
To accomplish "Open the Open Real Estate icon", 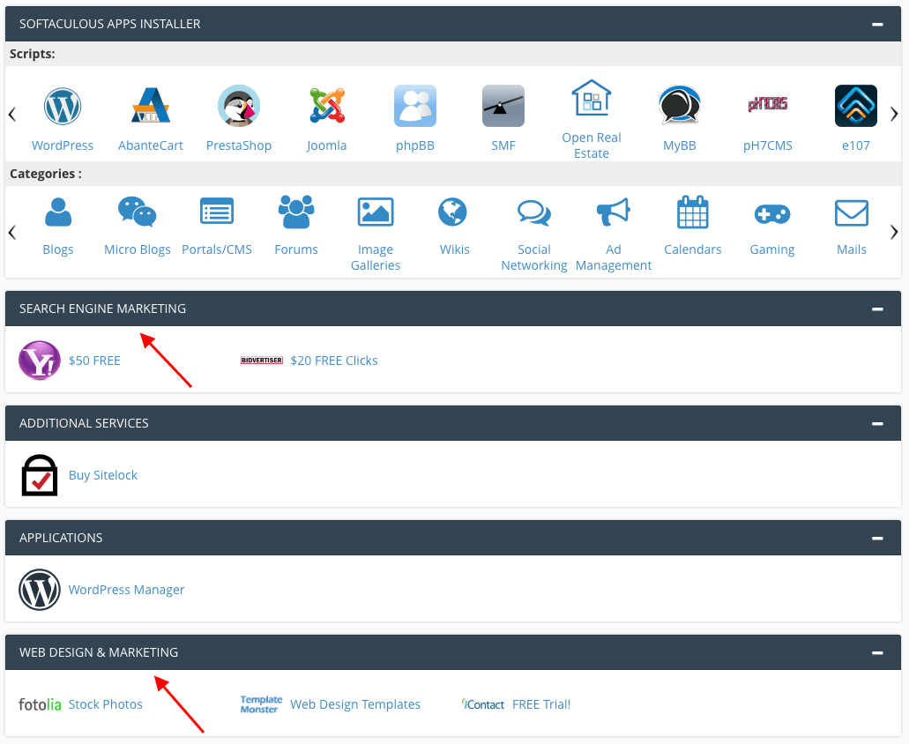I will (592, 99).
